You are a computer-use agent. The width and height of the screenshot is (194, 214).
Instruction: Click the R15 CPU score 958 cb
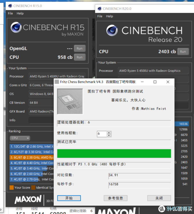point(65,57)
